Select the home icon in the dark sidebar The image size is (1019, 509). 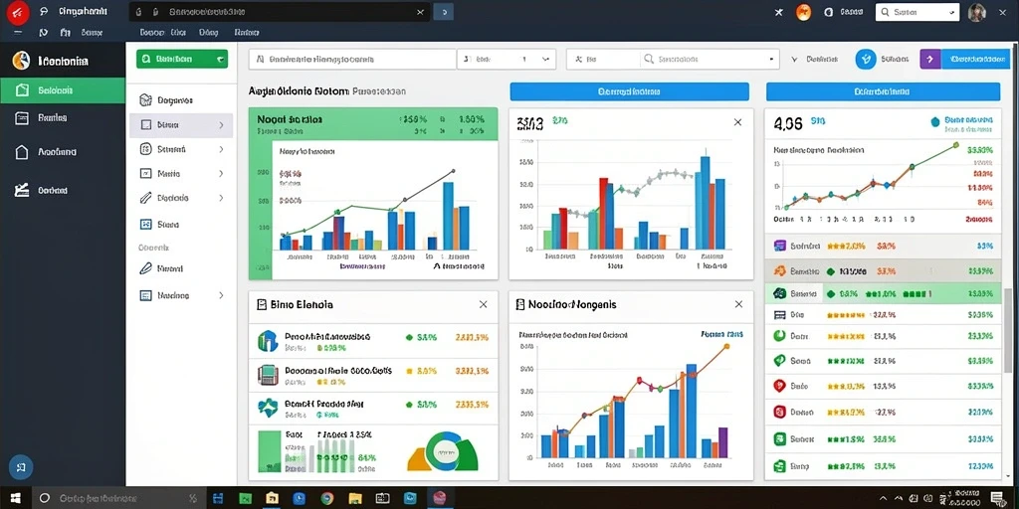click(22, 152)
